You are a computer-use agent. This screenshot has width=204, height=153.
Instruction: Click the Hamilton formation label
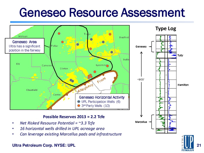point(183,85)
